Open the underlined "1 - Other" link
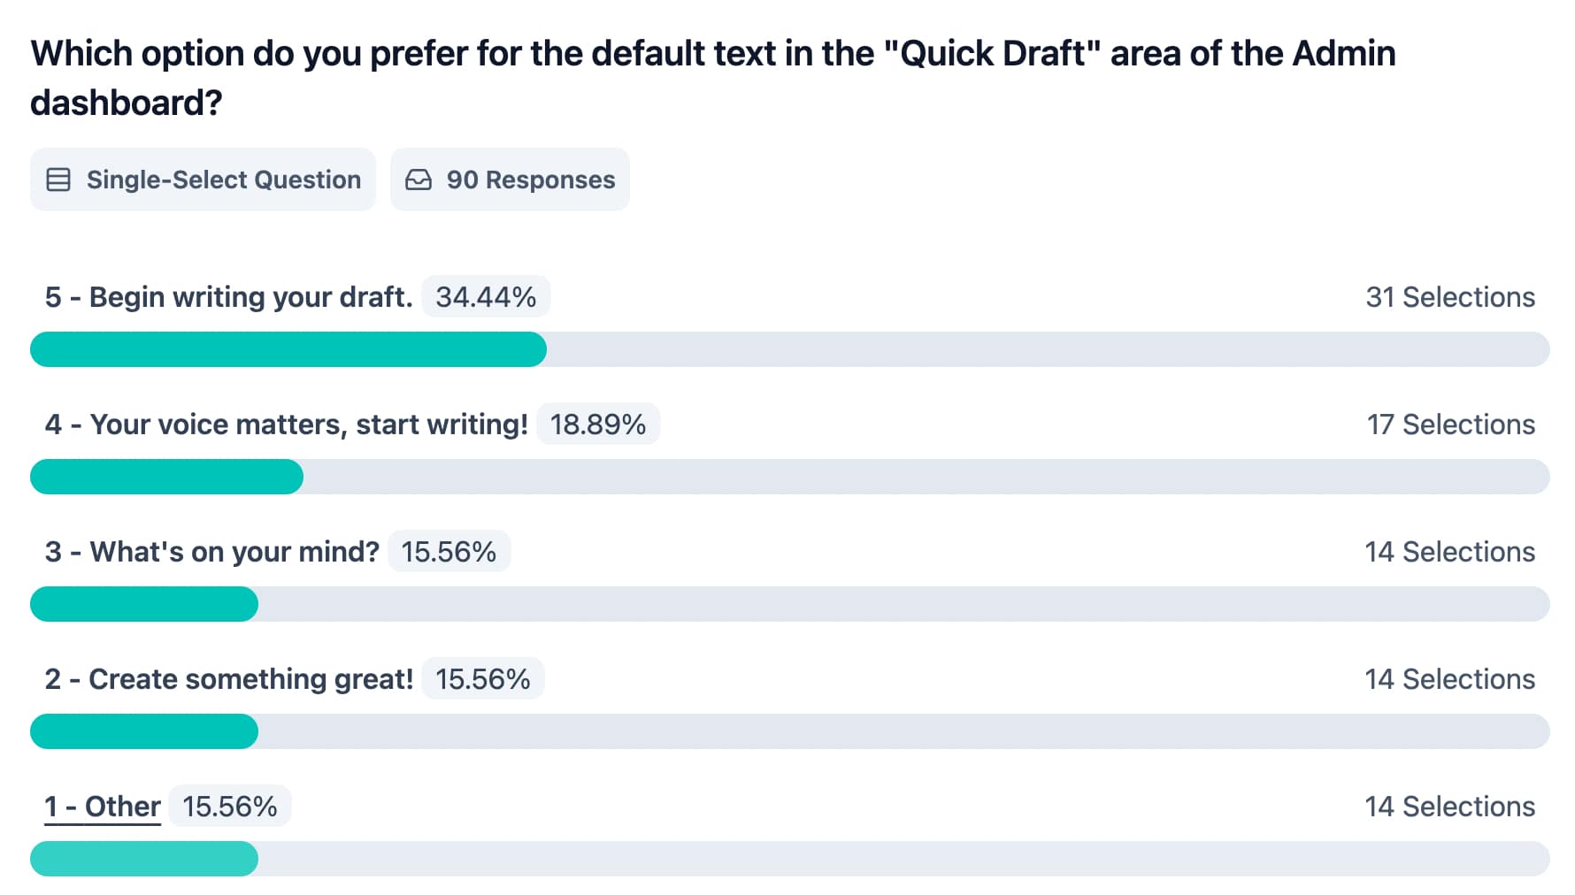This screenshot has height=895, width=1575. [103, 807]
